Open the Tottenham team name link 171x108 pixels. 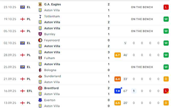click(x=52, y=16)
